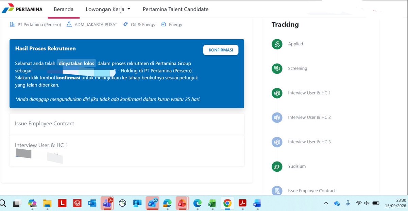The image size is (408, 211).
Task: Launch Microsoft 365 Copilot from the taskbar
Action: [32, 203]
